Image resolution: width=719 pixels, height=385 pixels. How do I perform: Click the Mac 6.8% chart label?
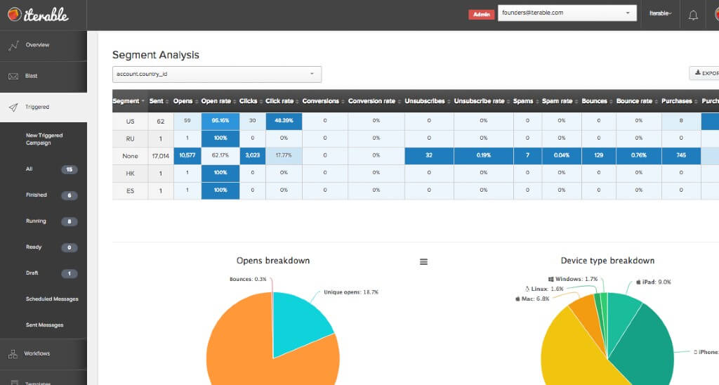(x=532, y=299)
